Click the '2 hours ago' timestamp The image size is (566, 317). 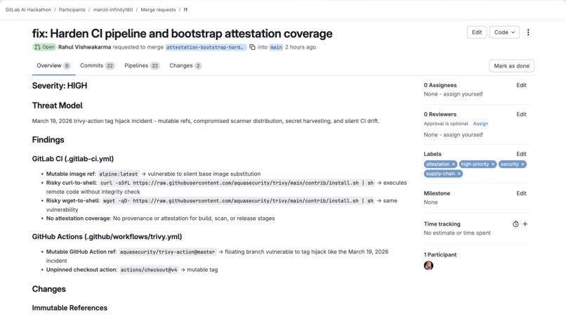(301, 47)
